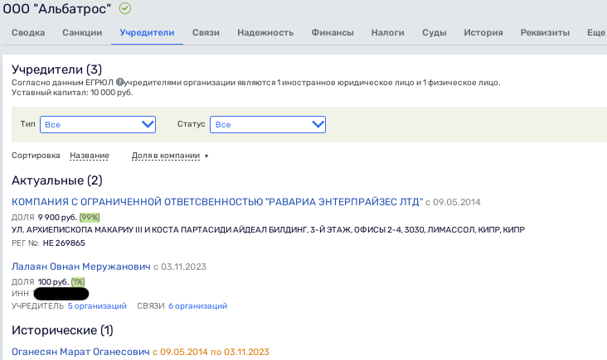Open the Налоги tab

tap(387, 33)
